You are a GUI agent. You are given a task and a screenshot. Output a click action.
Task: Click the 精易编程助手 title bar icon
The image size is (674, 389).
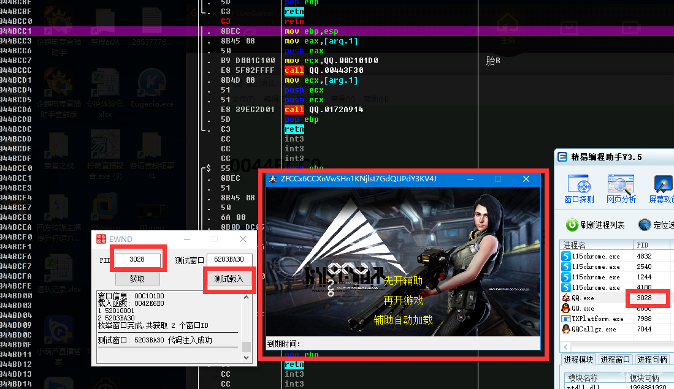click(x=562, y=157)
